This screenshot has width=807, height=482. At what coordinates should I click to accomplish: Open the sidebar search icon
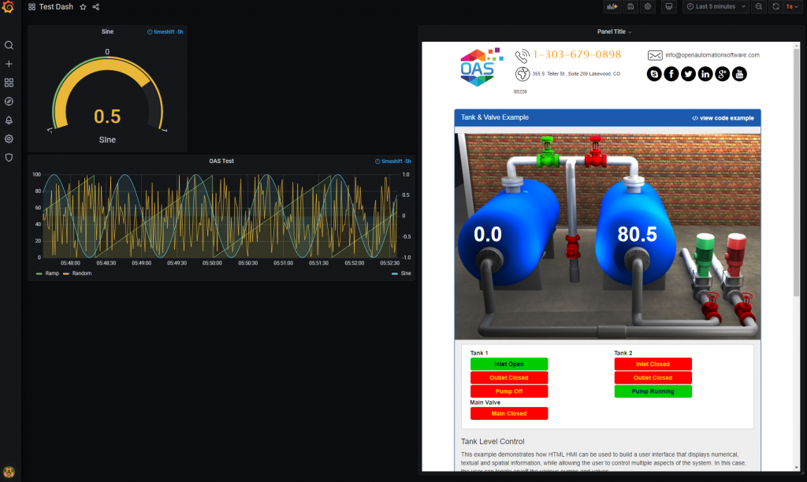[9, 46]
